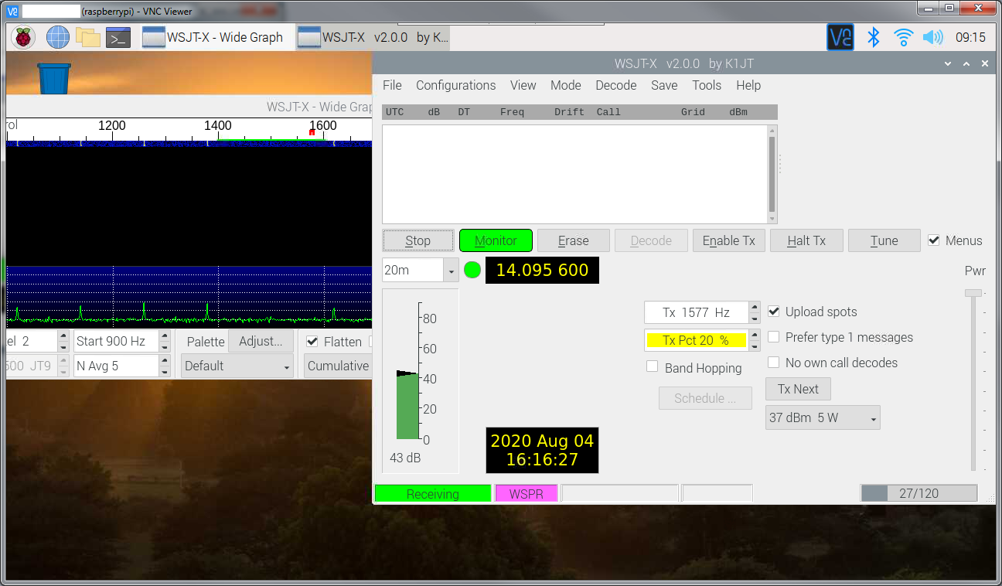Click the Tune button

pos(884,240)
